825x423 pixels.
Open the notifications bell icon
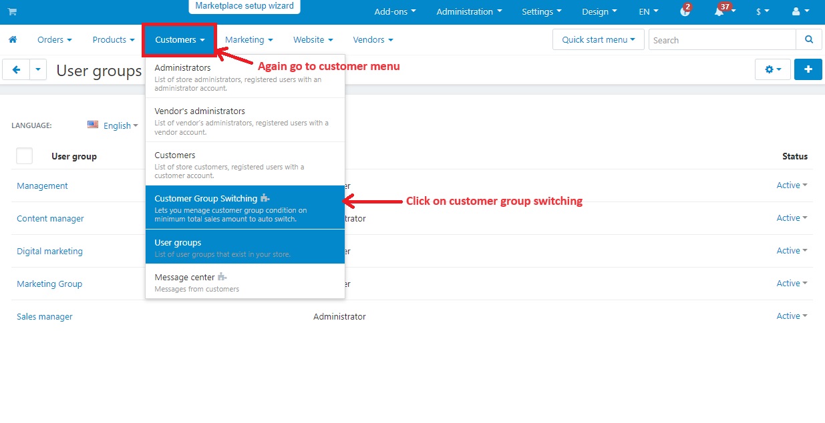tap(720, 12)
